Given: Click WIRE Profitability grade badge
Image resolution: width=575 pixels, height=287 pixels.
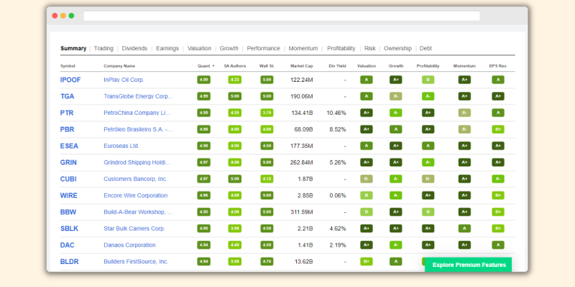Looking at the screenshot, I should [x=428, y=195].
